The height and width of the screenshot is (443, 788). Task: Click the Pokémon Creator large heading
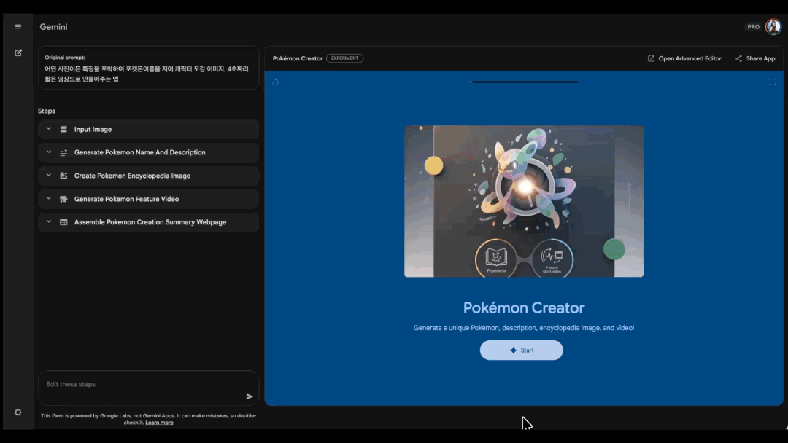[x=524, y=307]
